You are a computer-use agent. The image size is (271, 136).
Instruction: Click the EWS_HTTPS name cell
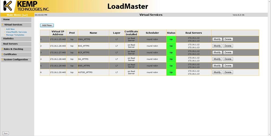(x=93, y=66)
